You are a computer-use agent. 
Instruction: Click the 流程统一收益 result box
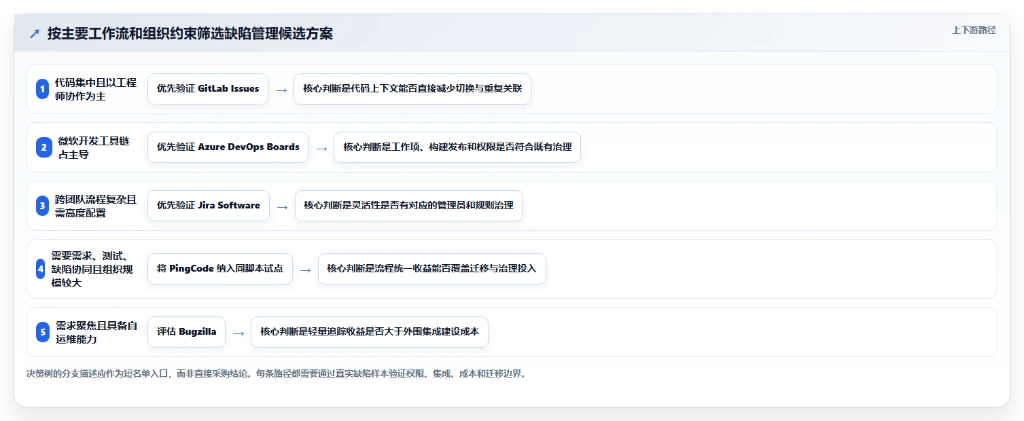pos(432,269)
